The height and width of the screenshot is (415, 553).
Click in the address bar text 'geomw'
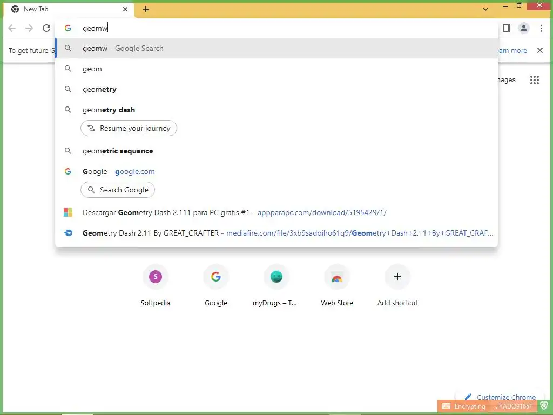(x=95, y=28)
